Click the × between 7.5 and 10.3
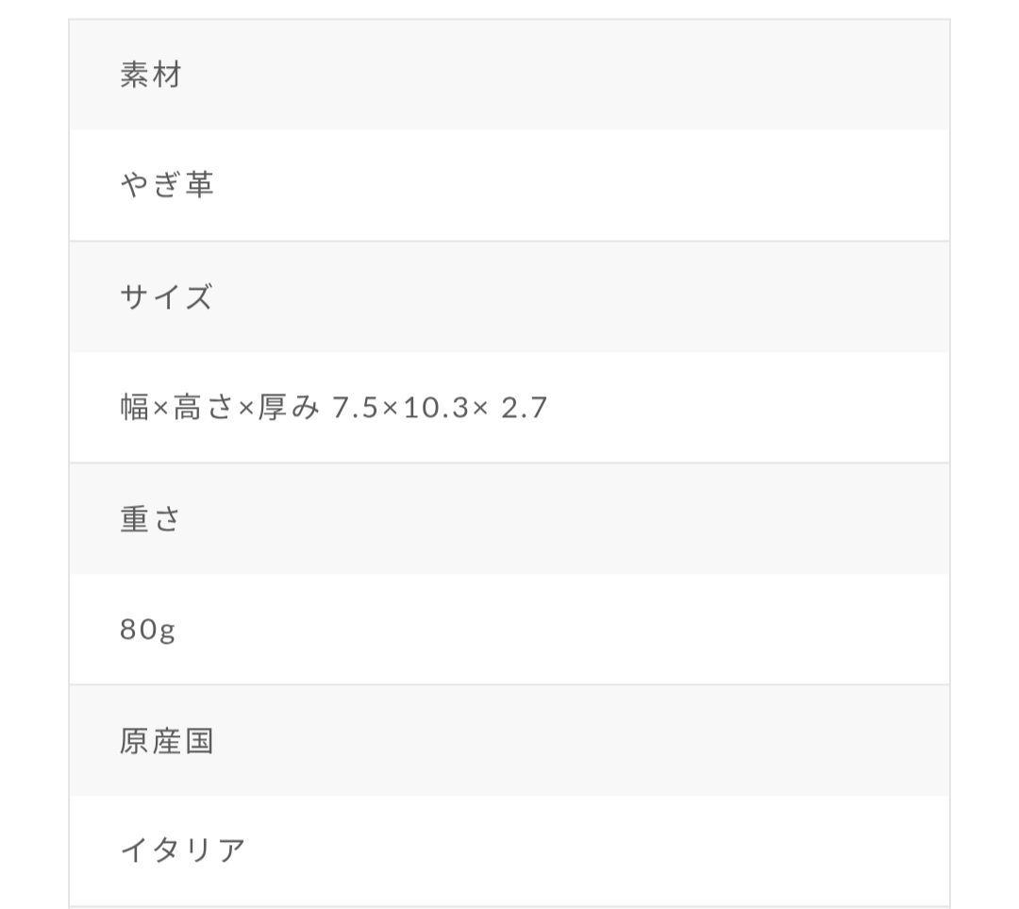The width and height of the screenshot is (1019, 909). [x=392, y=410]
